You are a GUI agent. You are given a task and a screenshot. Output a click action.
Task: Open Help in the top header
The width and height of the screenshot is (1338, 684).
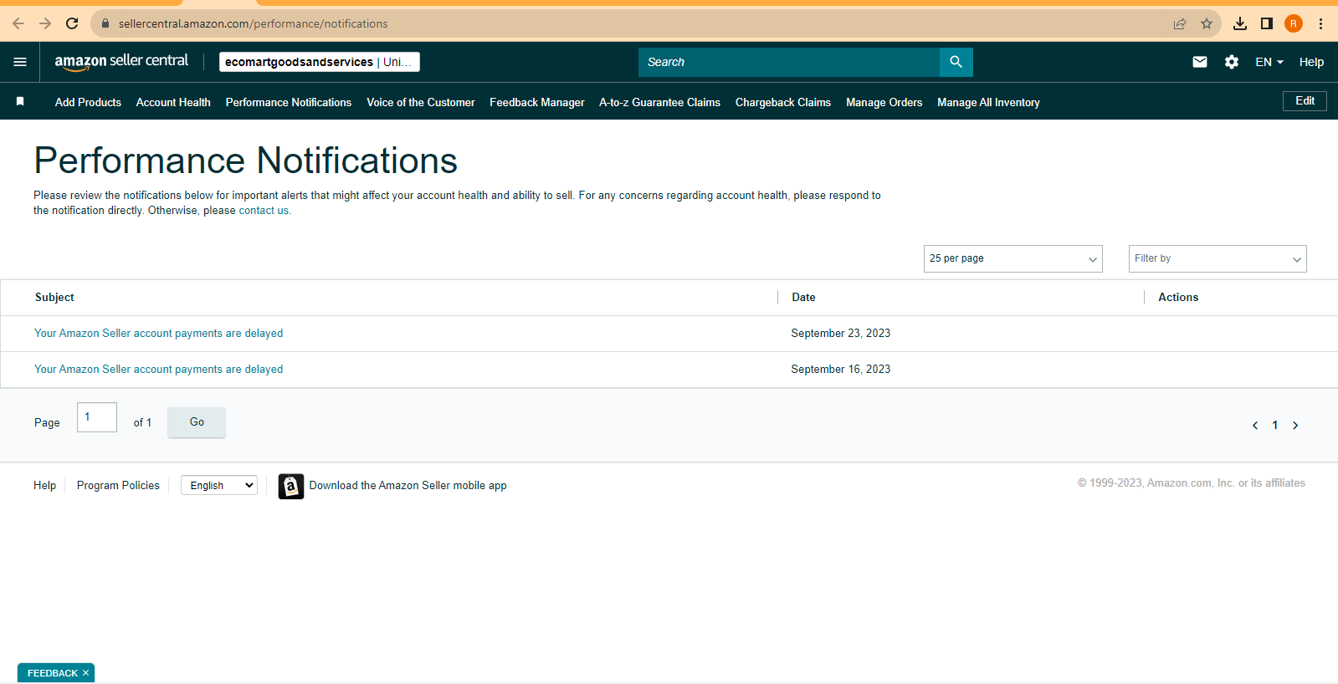click(1311, 62)
